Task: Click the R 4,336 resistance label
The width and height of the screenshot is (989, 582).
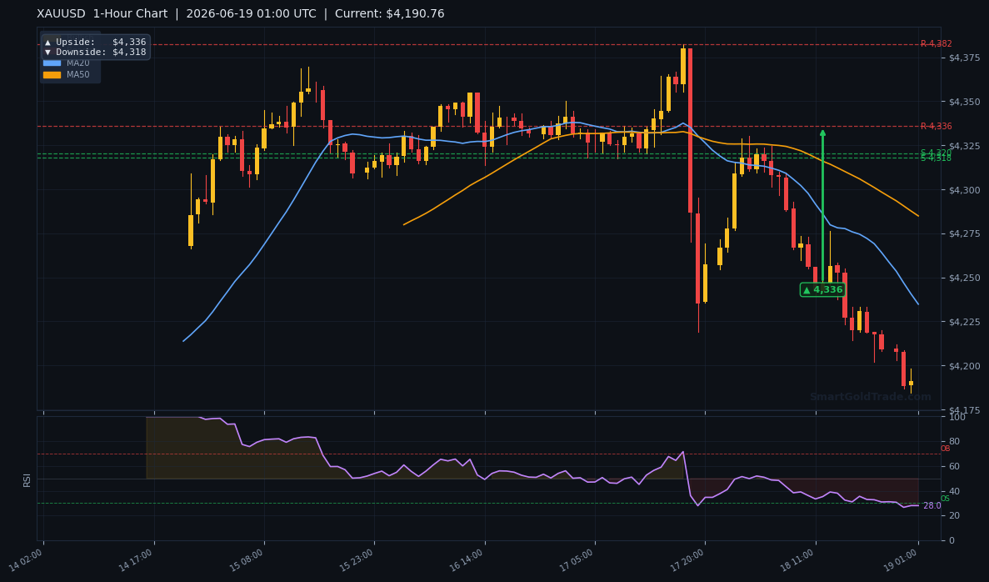Action: click(936, 126)
